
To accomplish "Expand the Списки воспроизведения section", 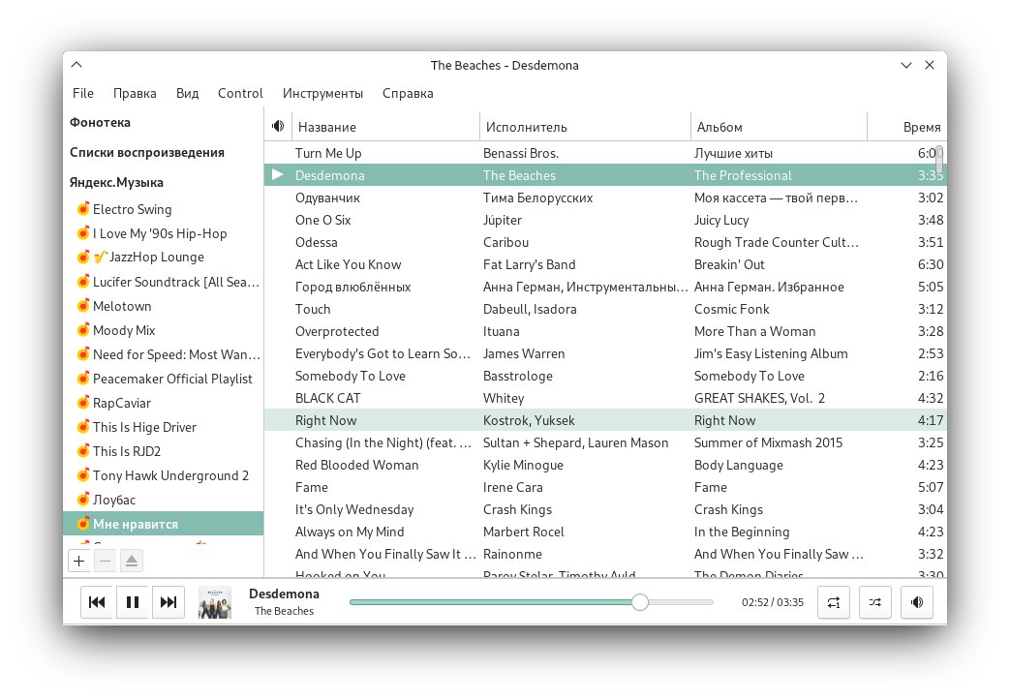I will point(147,153).
